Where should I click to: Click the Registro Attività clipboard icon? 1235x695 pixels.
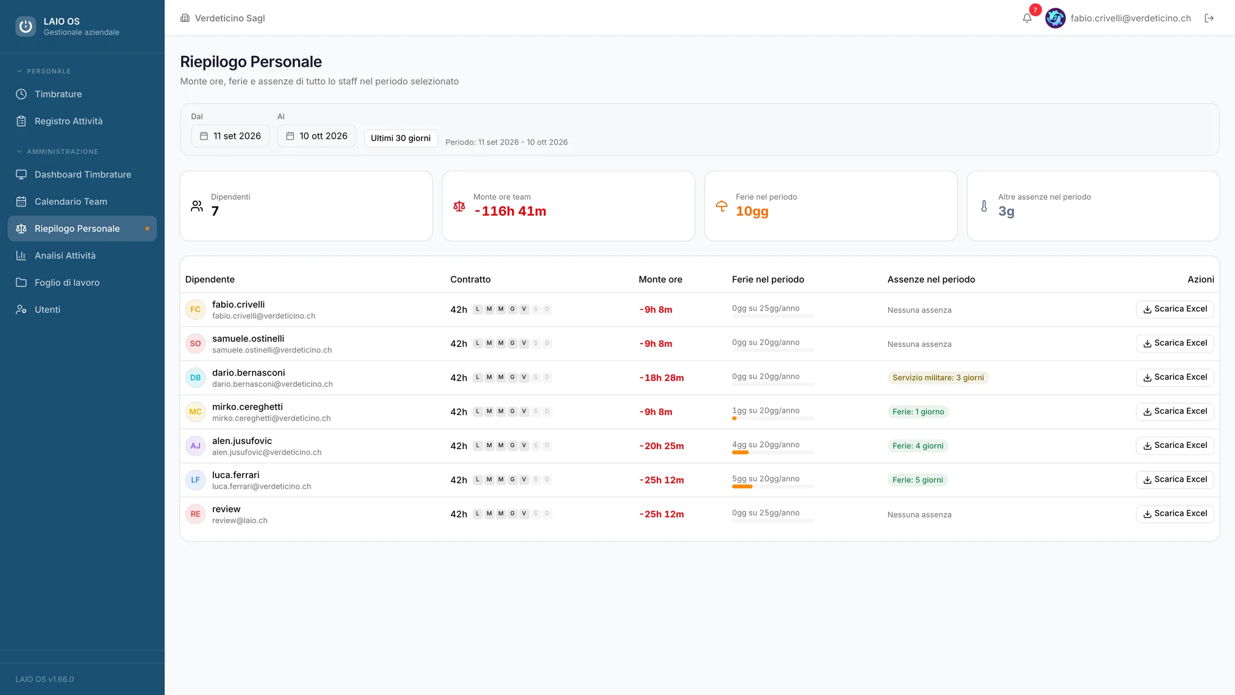(21, 121)
